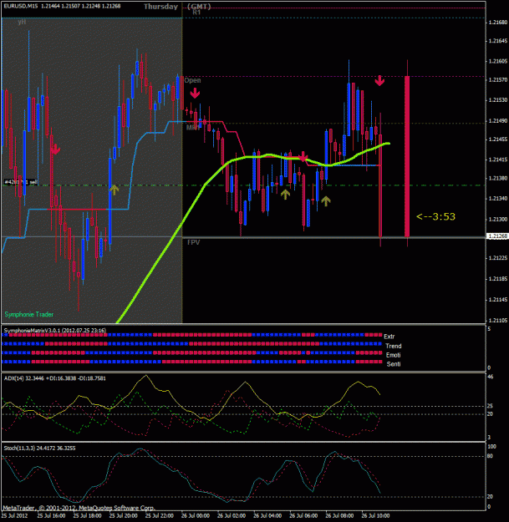Click the 26 Jul 10:00 time label

[375, 515]
